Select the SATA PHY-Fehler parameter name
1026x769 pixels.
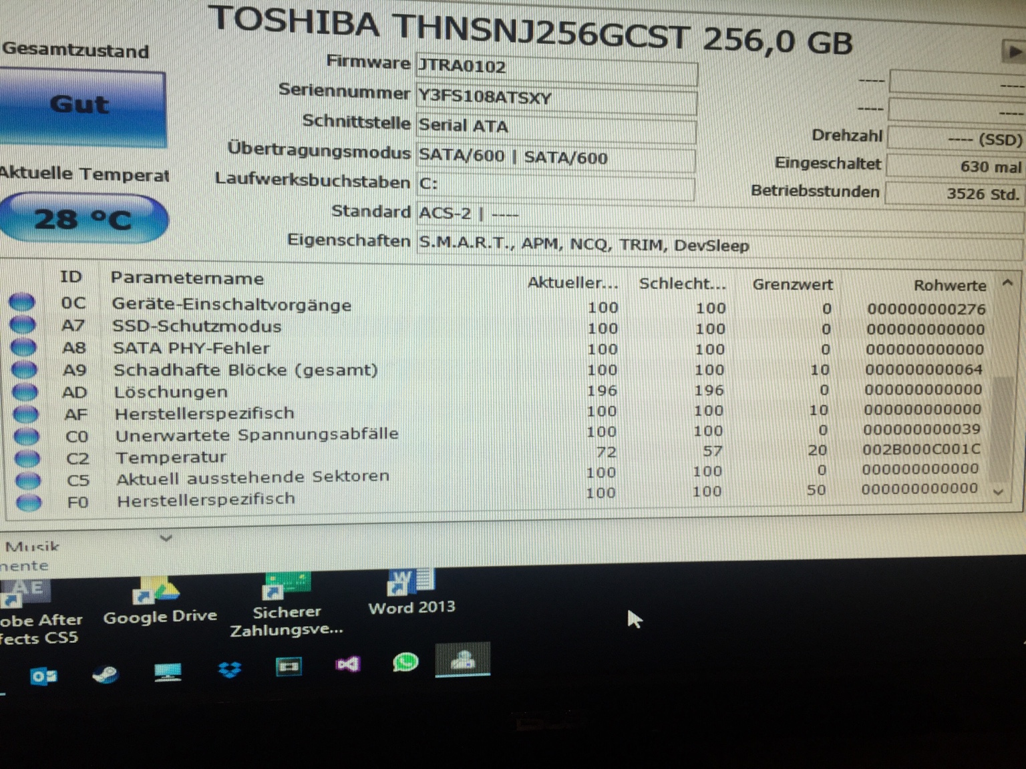point(191,348)
